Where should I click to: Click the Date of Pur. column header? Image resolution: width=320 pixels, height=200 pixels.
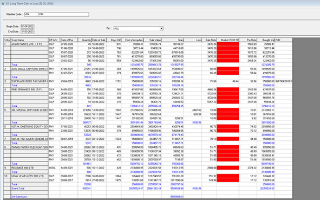tap(69, 40)
